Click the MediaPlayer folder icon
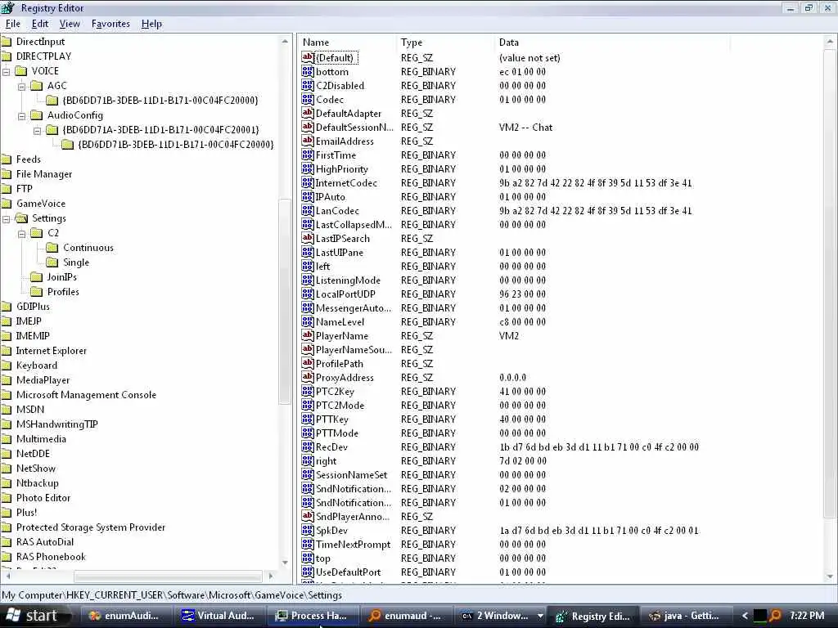The height and width of the screenshot is (628, 838). tap(7, 380)
